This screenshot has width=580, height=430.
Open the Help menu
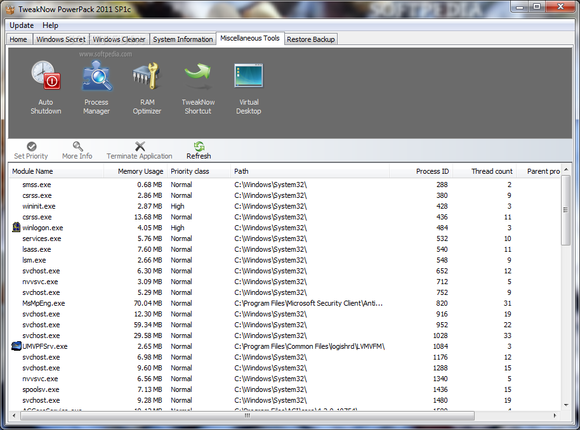[50, 25]
